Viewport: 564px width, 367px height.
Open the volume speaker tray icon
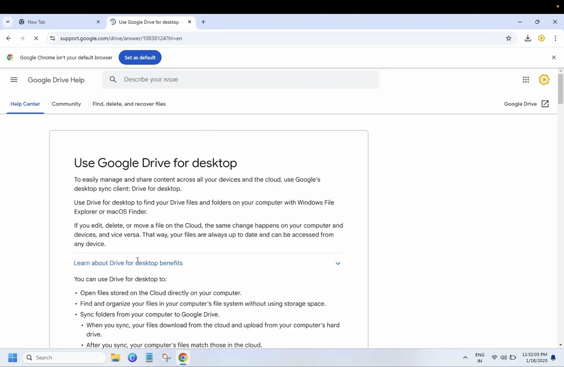504,357
